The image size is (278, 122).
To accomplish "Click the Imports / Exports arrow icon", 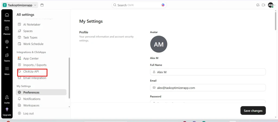I will (x=20, y=65).
